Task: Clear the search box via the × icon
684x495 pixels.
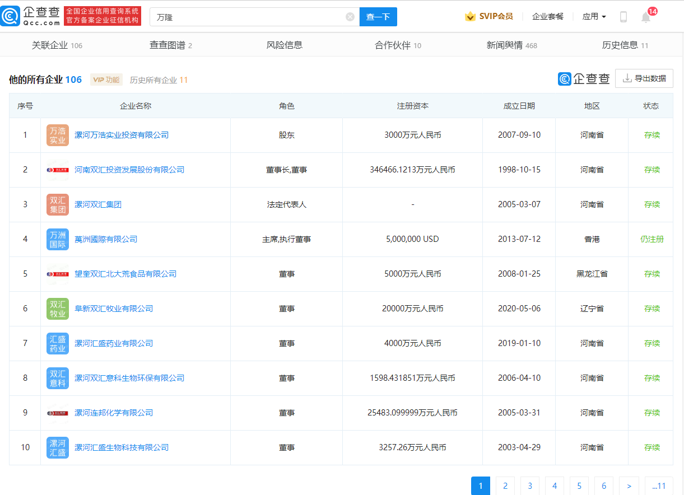Action: click(350, 16)
